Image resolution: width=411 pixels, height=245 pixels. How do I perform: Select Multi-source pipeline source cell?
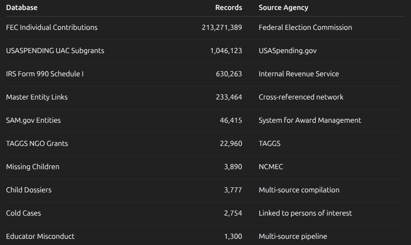[x=293, y=236]
